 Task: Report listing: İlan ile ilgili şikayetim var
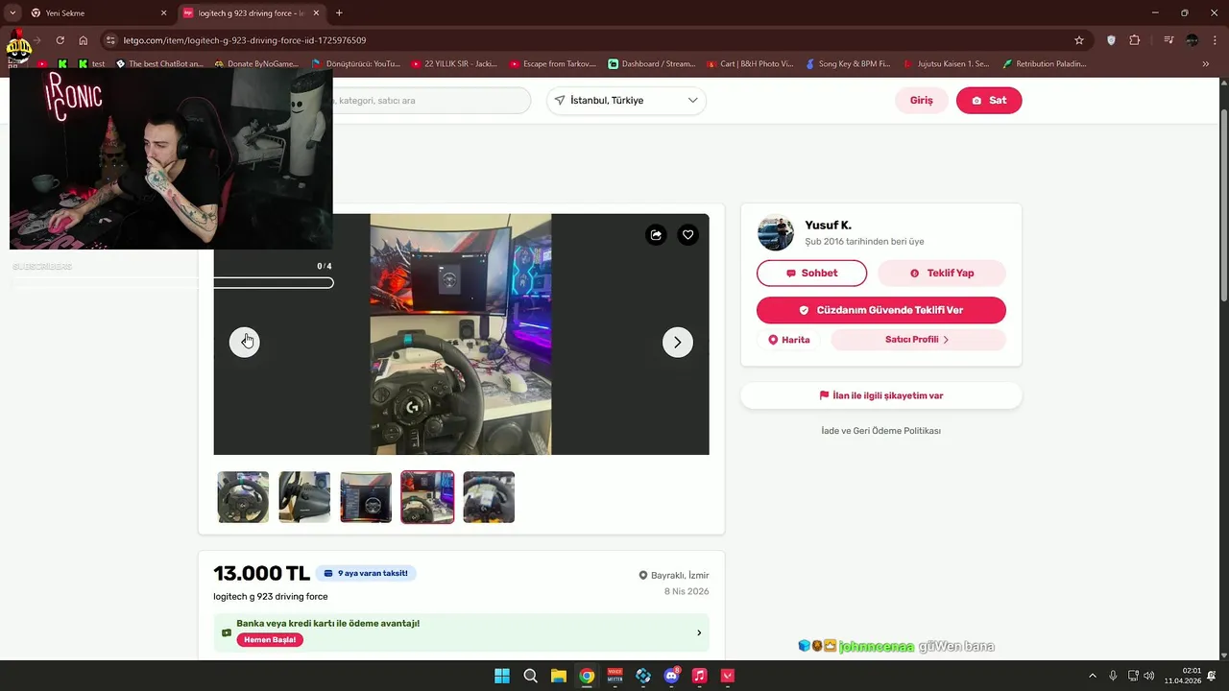coord(881,395)
